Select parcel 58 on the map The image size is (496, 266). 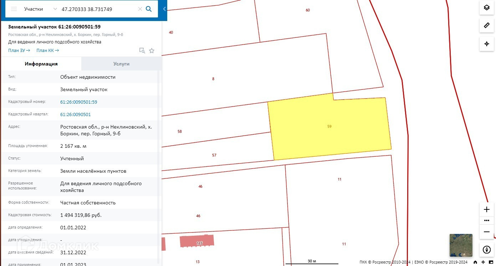coord(180,132)
